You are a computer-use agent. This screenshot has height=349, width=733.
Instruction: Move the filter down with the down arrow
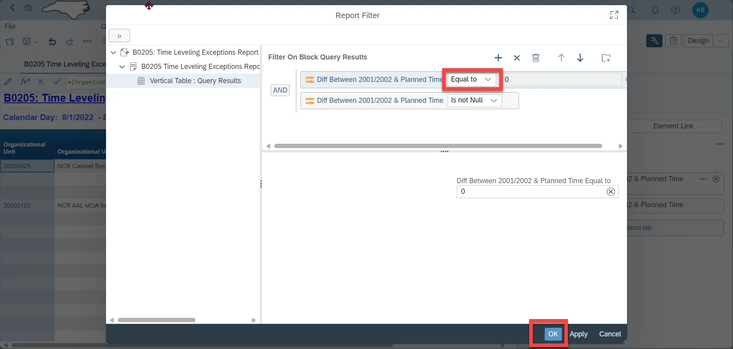pyautogui.click(x=580, y=58)
